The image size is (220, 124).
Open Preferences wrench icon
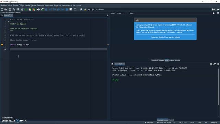[x=81, y=9]
